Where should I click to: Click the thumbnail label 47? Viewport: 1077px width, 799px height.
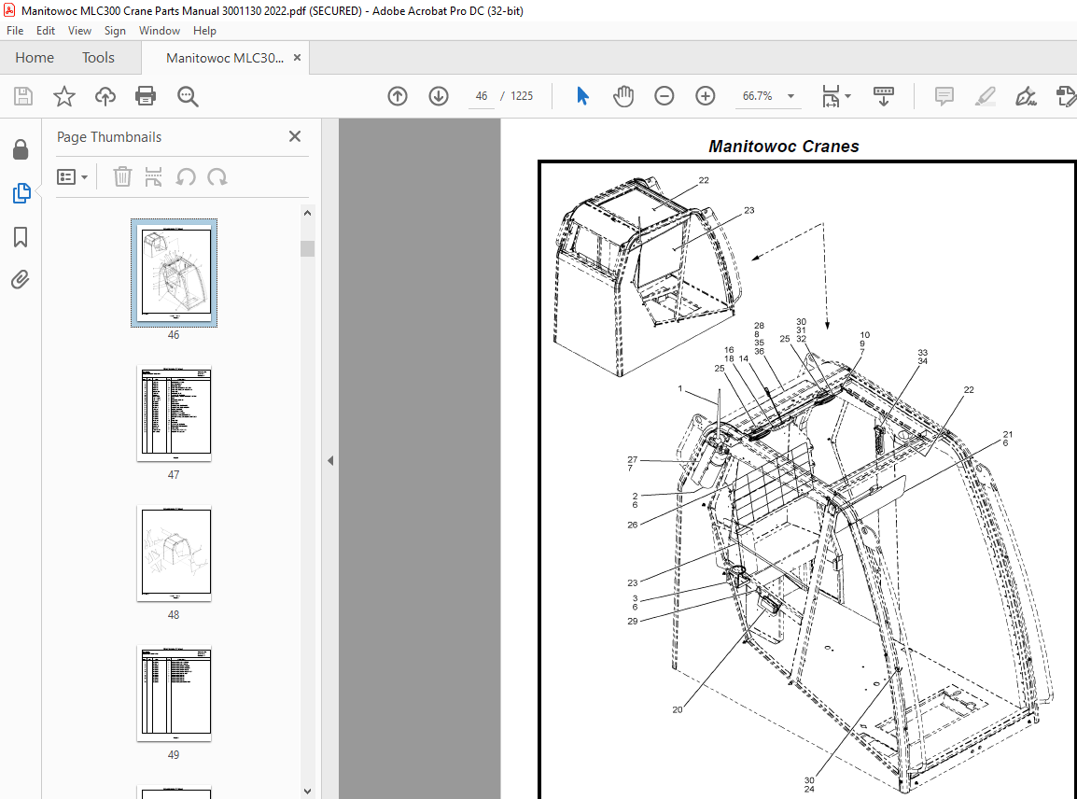pyautogui.click(x=174, y=475)
